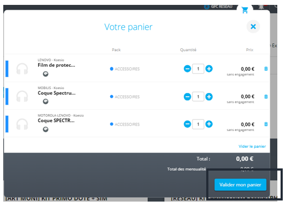
Task: Click Vider le panier link
Action: pos(252,146)
